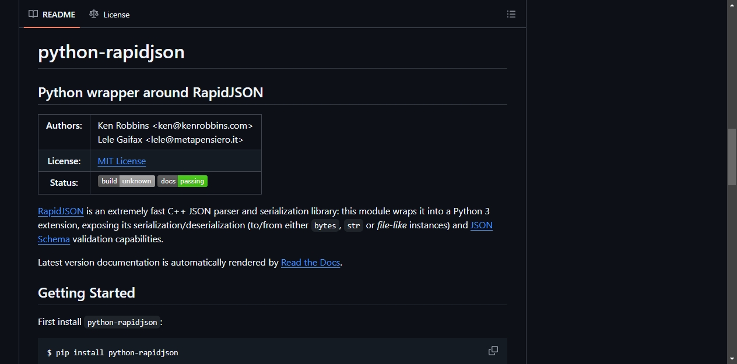Viewport: 737px width, 364px height.
Task: Open the Read the Docs link
Action: [x=310, y=263]
